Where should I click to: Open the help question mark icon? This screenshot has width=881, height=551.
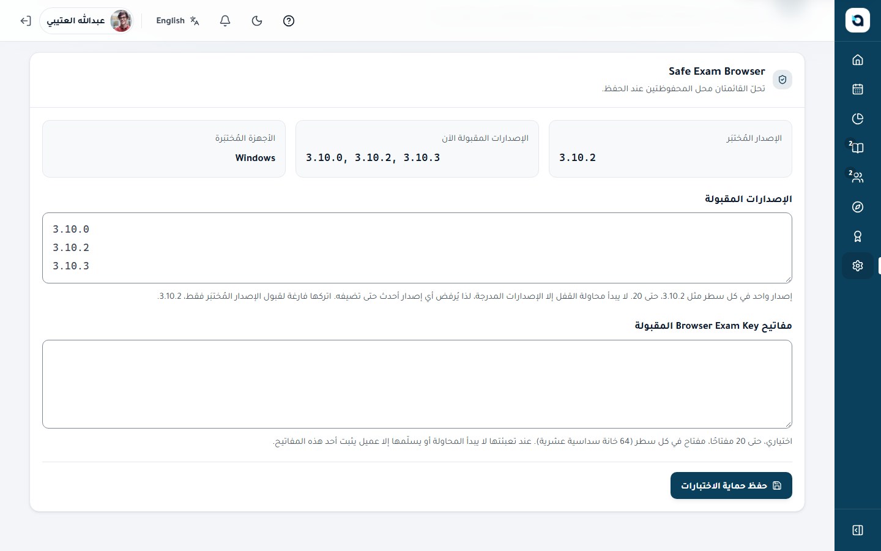click(289, 21)
